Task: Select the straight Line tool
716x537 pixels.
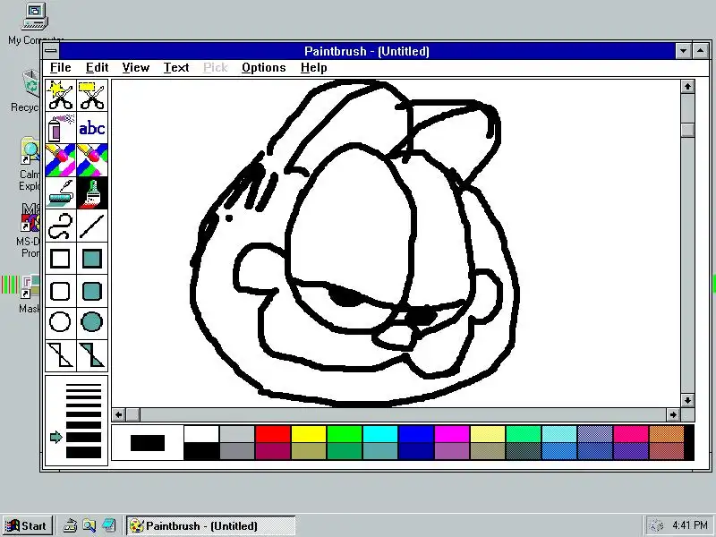Action: tap(92, 226)
